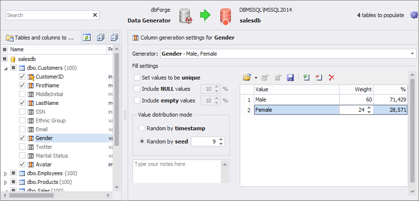Expand the dbo.Employees table node
This screenshot has width=419, height=201.
[x=6, y=173]
